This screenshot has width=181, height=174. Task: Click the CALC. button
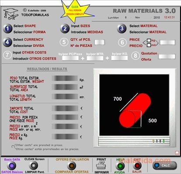pyautogui.click(x=165, y=166)
